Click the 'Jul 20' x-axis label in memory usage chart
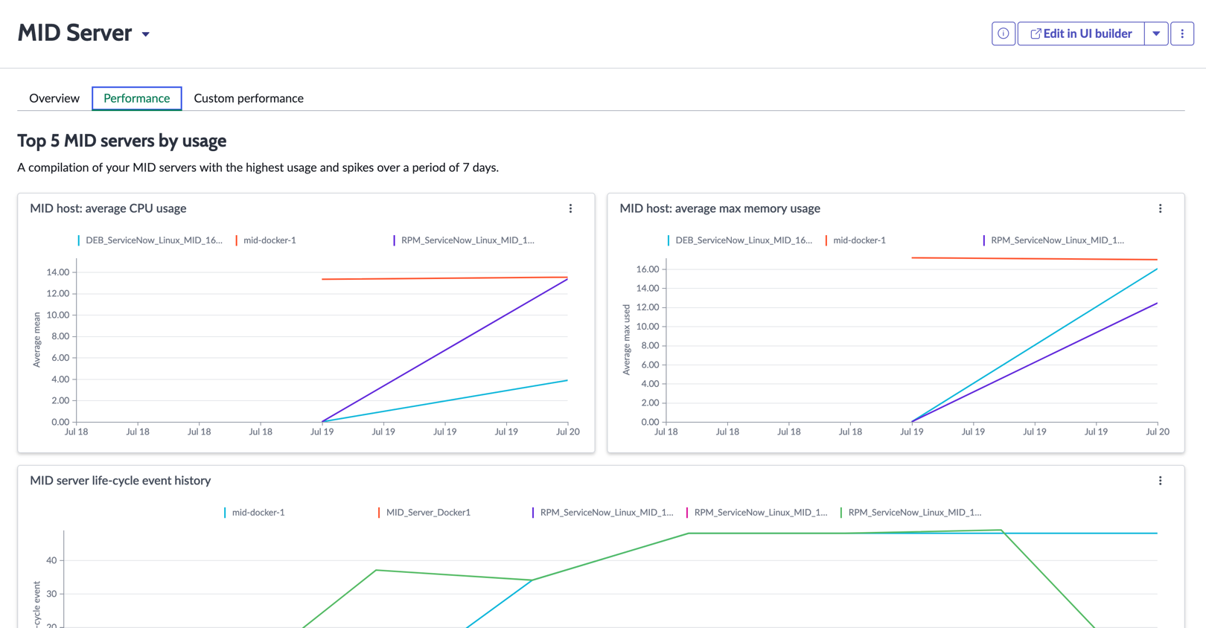Screen dimensions: 1206x628 (1157, 432)
